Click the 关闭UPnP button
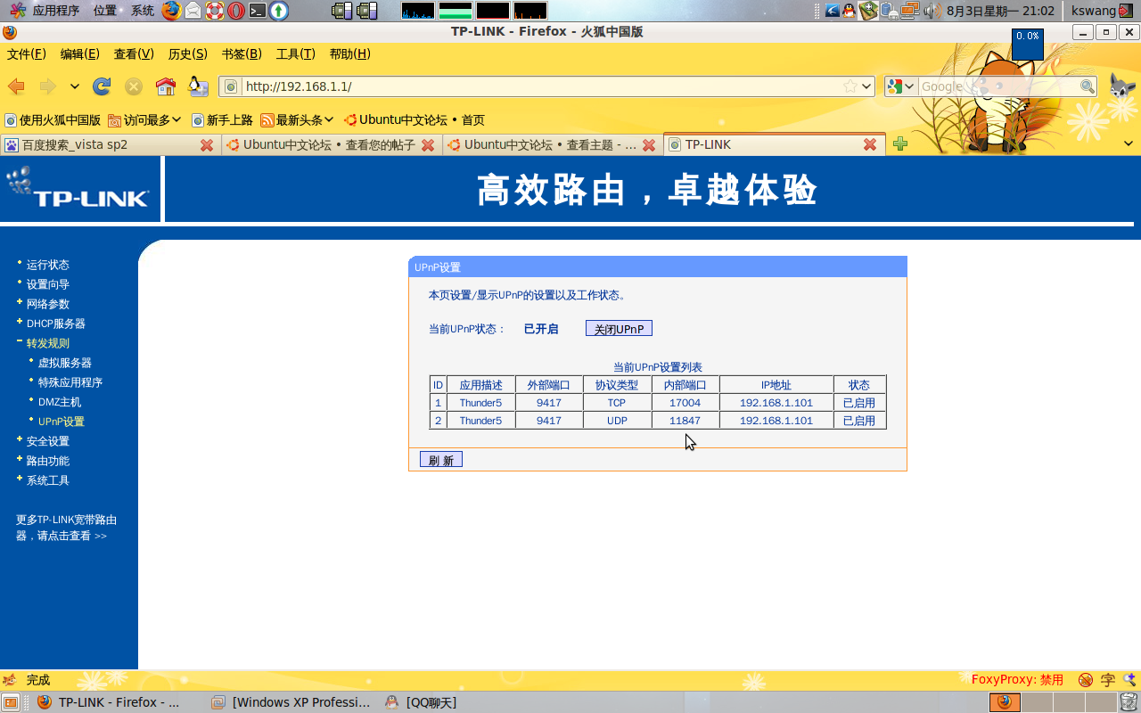 pyautogui.click(x=619, y=329)
